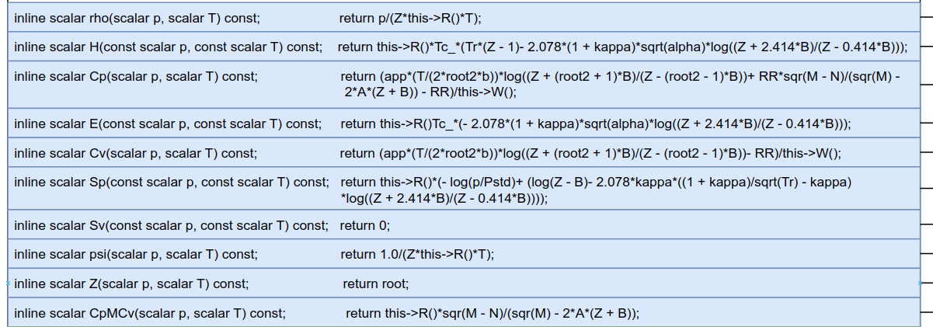The height and width of the screenshot is (327, 933).
Task: Click the 'return root;' cell
Action: point(376,284)
